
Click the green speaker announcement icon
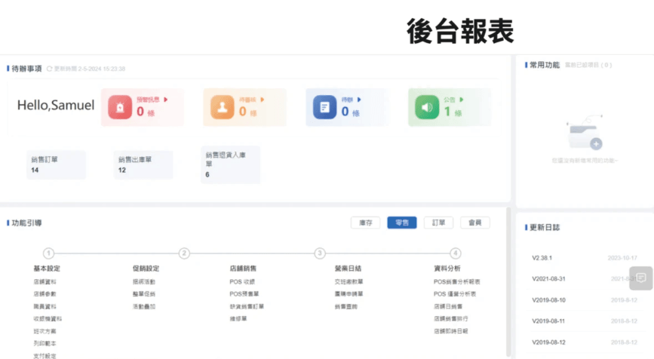pos(427,107)
